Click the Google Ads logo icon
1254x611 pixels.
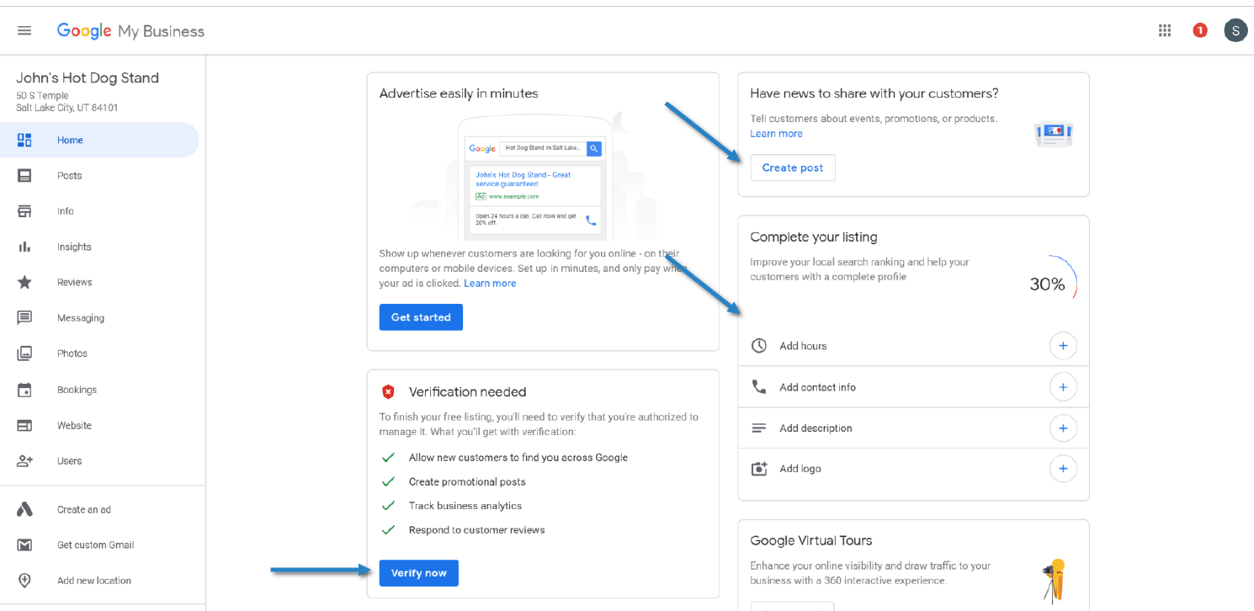click(24, 509)
